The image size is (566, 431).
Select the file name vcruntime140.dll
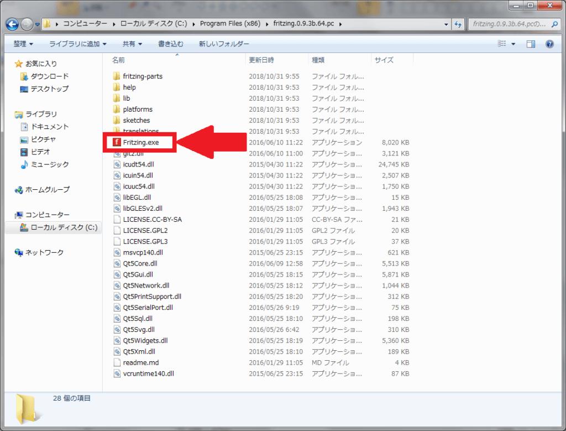148,373
